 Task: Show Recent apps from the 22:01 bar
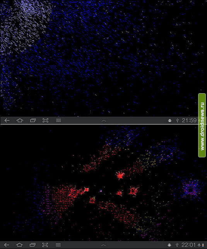33,245
